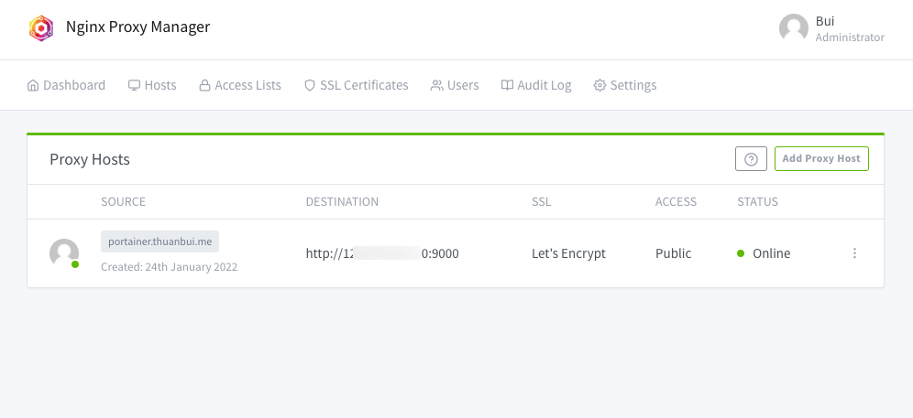Click the DESTINATION column header
This screenshot has width=913, height=418.
[x=343, y=202]
